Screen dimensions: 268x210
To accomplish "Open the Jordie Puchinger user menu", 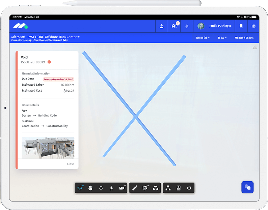I will [214, 26].
